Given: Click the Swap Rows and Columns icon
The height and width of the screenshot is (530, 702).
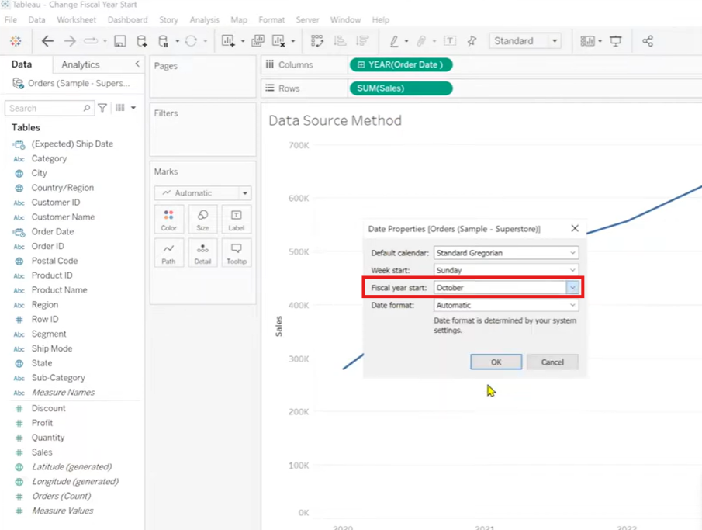Looking at the screenshot, I should [x=317, y=41].
